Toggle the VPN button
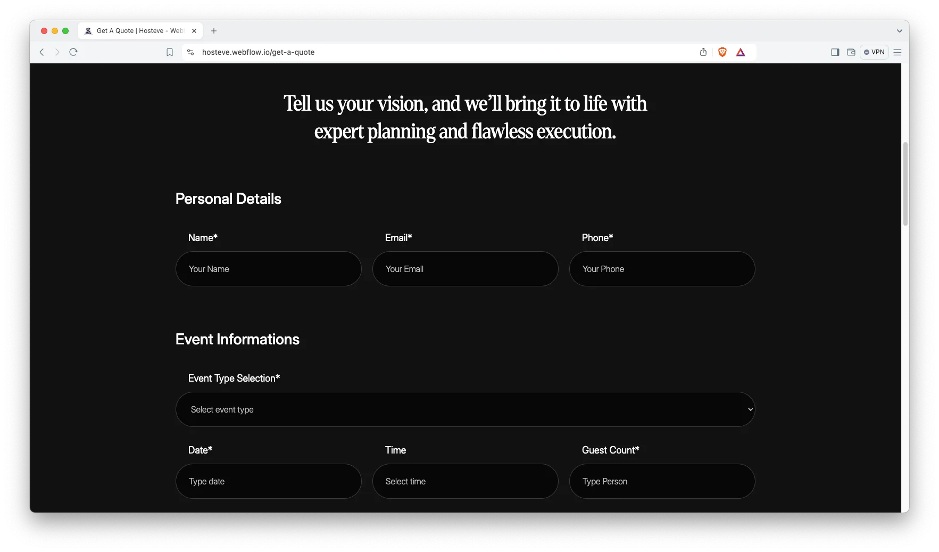939x552 pixels. (874, 52)
